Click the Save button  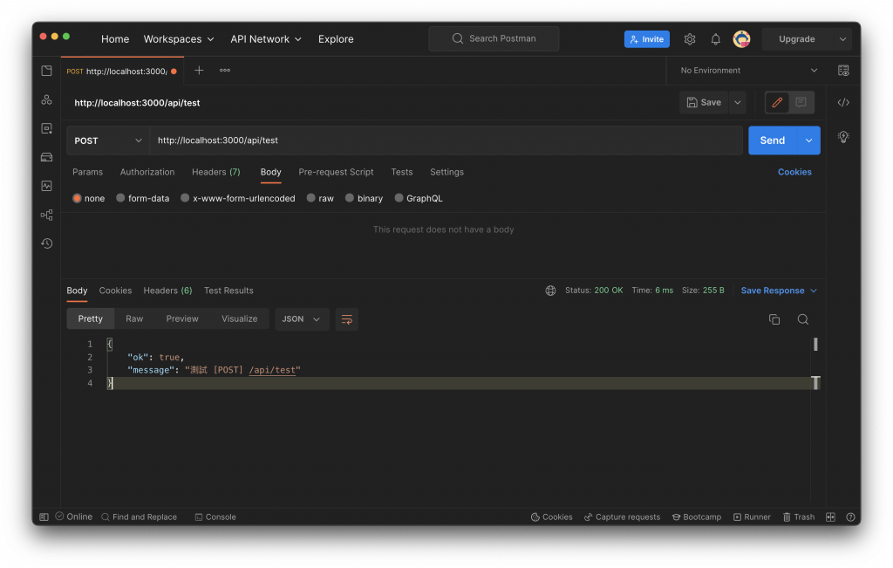coord(704,103)
